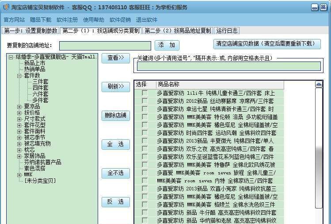Select row 2013新品 欢喜小冤家 纯棉斜纹抗菌三

pos(209,189)
